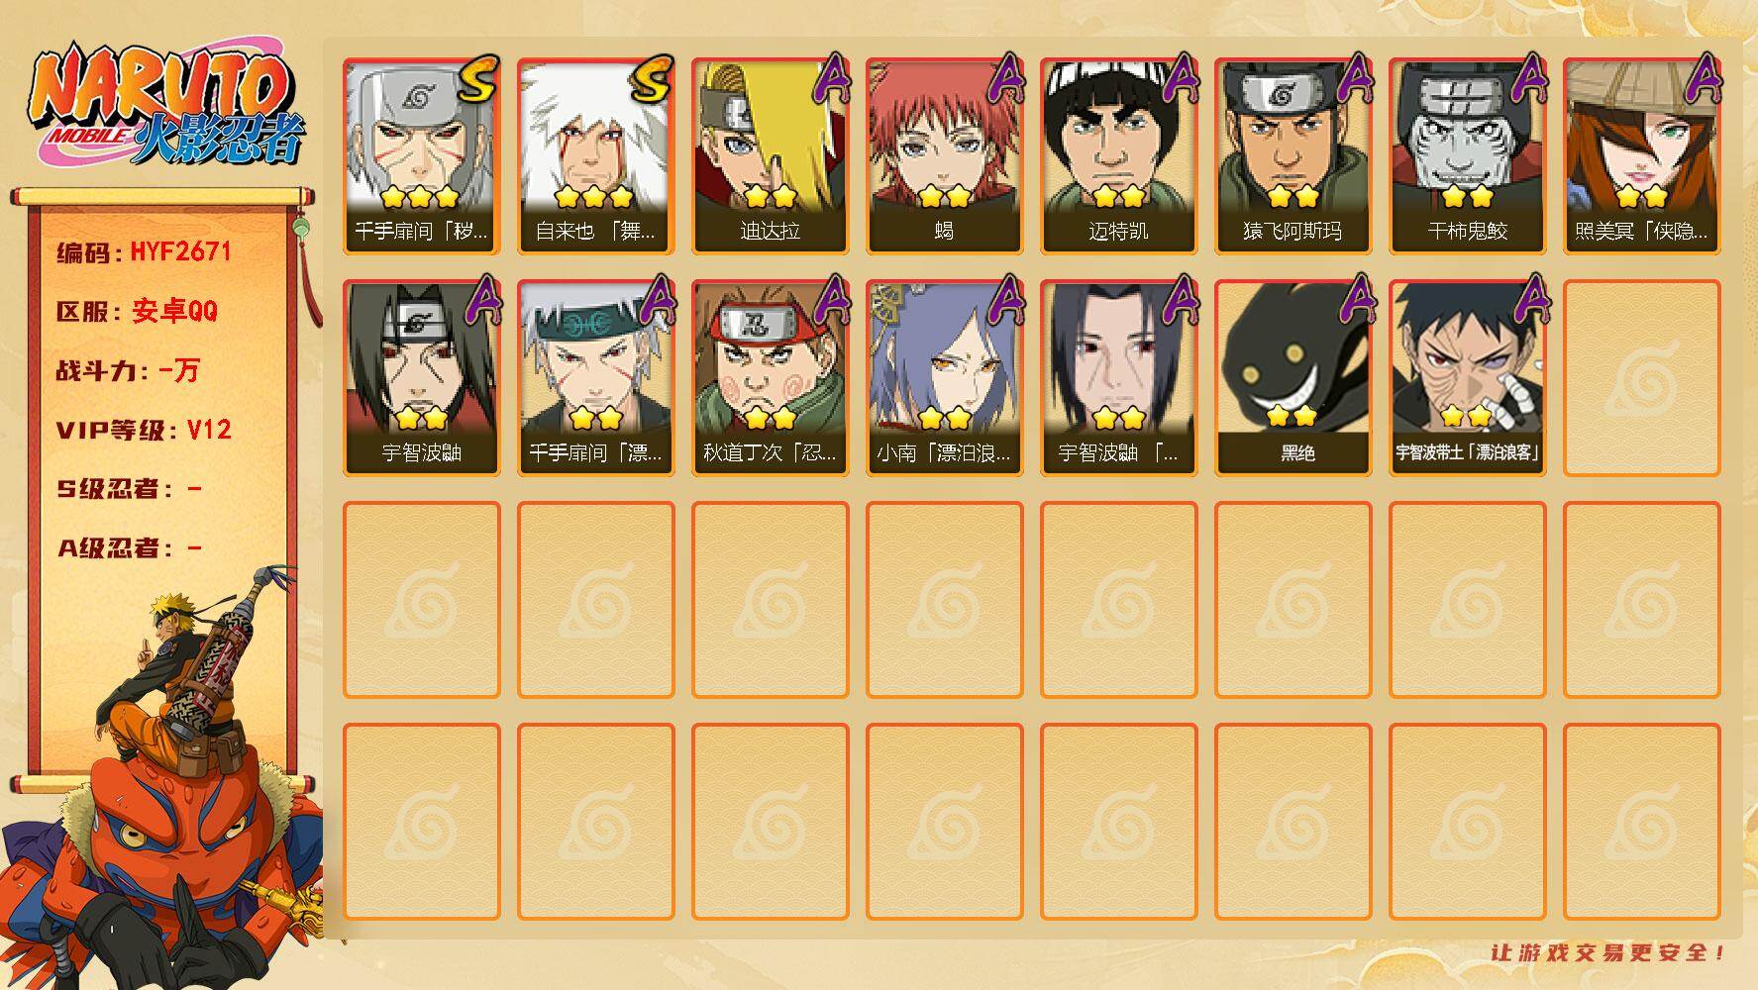Screen dimensions: 1758x990
Task: Choose the 迈特凯 ninja card
Action: tap(1118, 156)
